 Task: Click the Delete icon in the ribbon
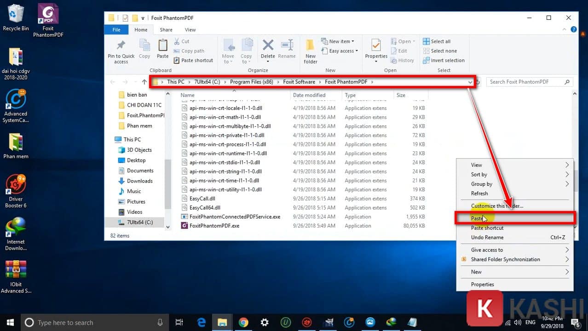(x=267, y=47)
